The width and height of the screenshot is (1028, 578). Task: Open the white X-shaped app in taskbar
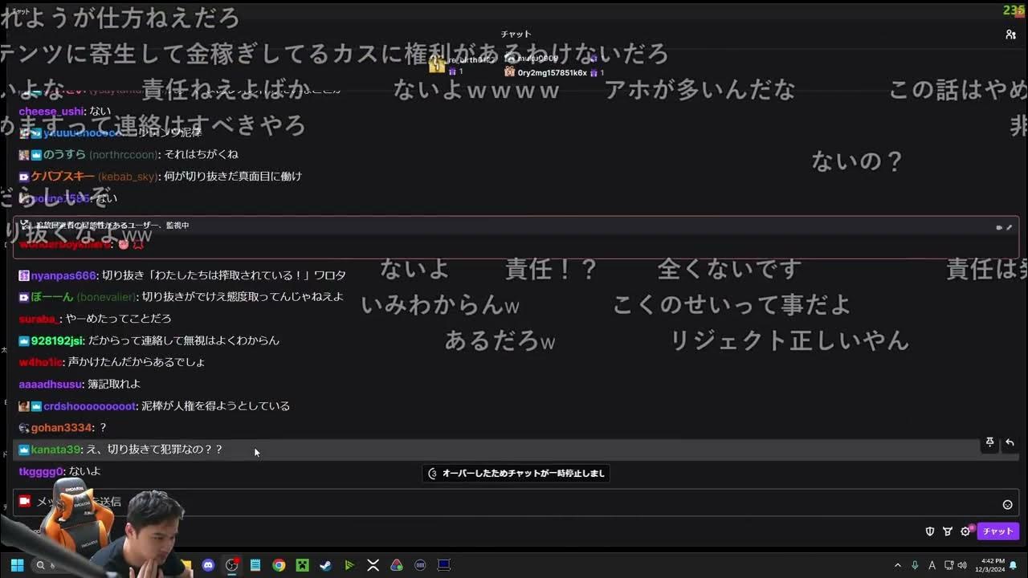(x=373, y=565)
